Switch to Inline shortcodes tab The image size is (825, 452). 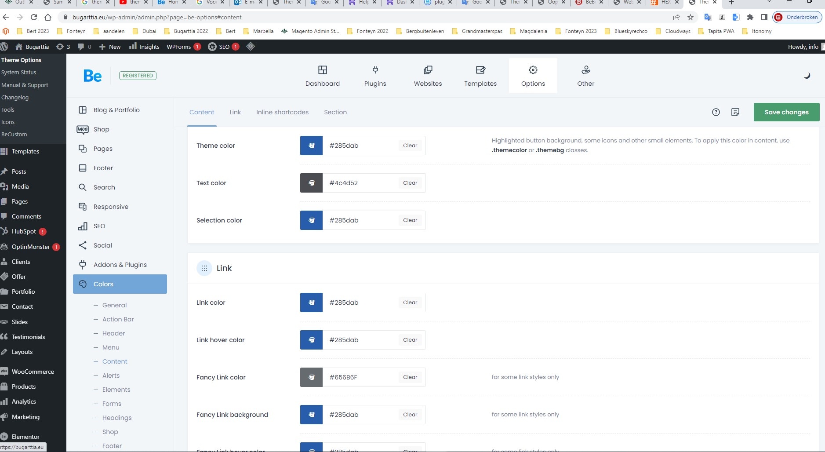coord(282,112)
